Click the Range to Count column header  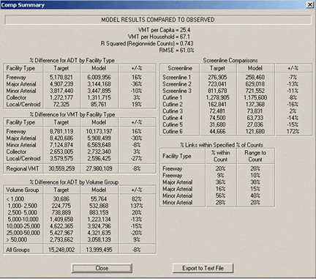[255, 156]
